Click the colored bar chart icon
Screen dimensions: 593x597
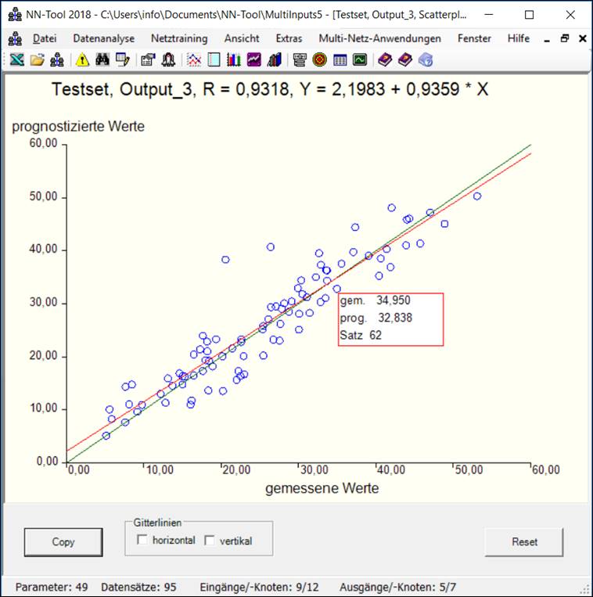[234, 59]
